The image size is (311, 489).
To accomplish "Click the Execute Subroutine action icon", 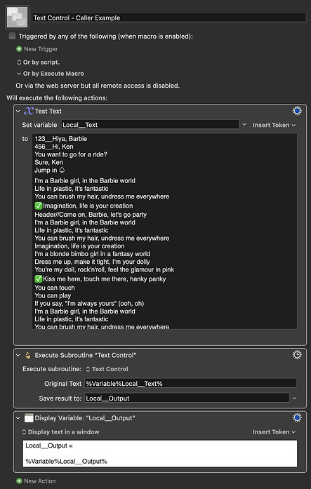I will point(28,355).
